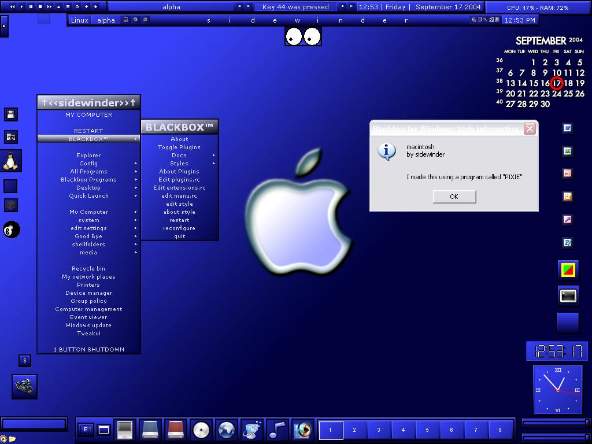
Task: Click OK in the Style information dialog
Action: (454, 197)
